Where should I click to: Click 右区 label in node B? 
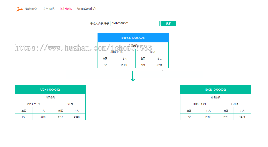226,110
